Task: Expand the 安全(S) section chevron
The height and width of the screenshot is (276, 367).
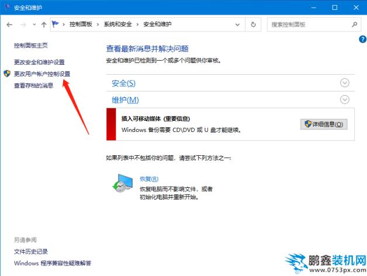Action: [345, 83]
